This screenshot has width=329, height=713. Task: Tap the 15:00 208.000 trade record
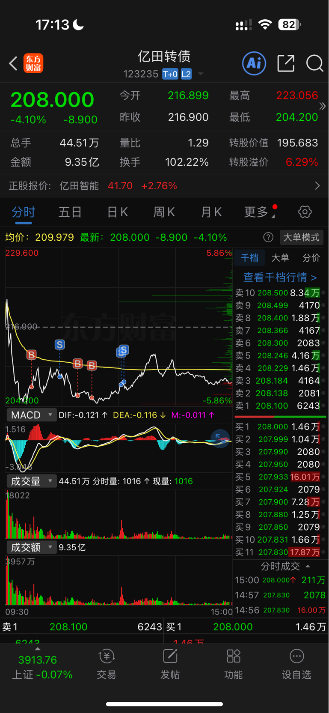280,580
